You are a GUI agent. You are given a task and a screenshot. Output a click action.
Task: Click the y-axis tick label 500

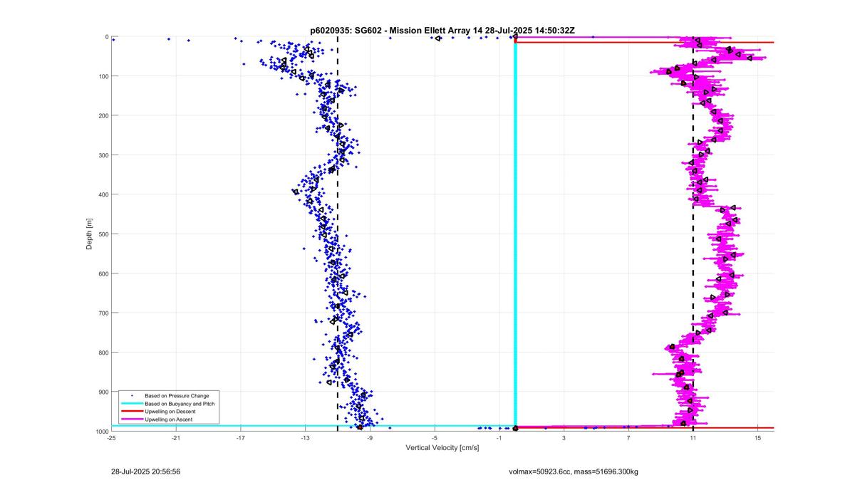pos(103,234)
